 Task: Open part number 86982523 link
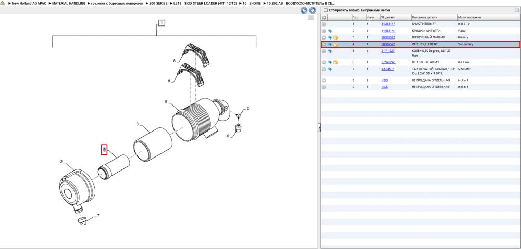[x=388, y=44]
